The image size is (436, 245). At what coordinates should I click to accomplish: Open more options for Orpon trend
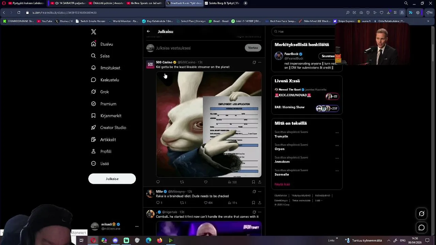pyautogui.click(x=337, y=145)
